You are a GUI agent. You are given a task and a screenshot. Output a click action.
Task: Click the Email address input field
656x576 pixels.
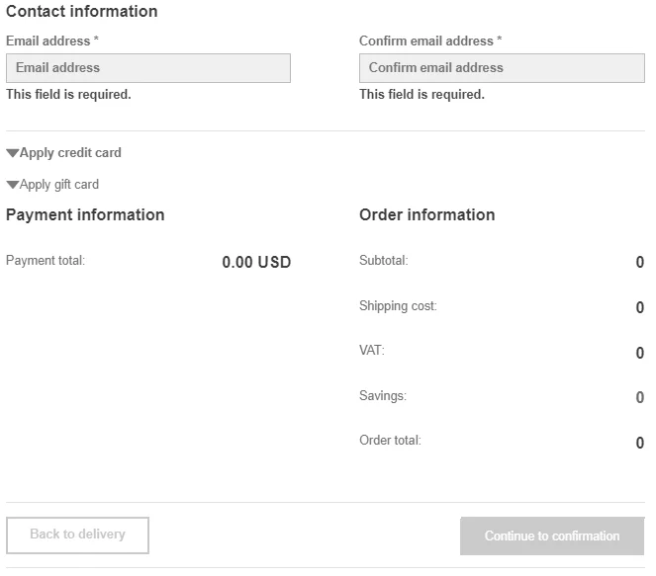(x=148, y=68)
